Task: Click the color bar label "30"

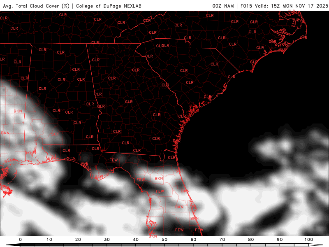Action: [x=107, y=240]
